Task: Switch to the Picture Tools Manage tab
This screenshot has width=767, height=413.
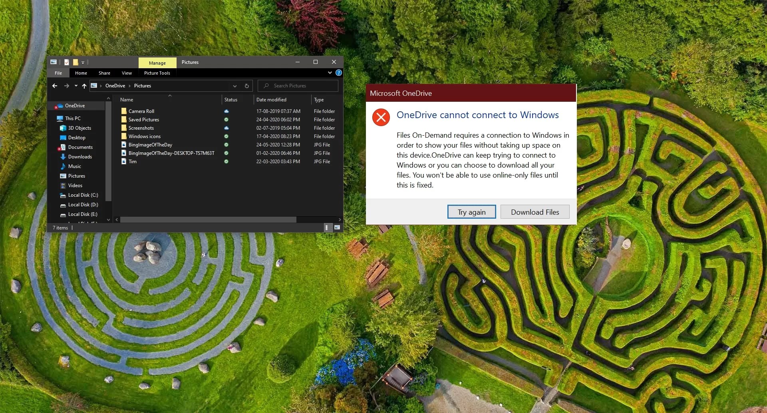Action: point(157,63)
